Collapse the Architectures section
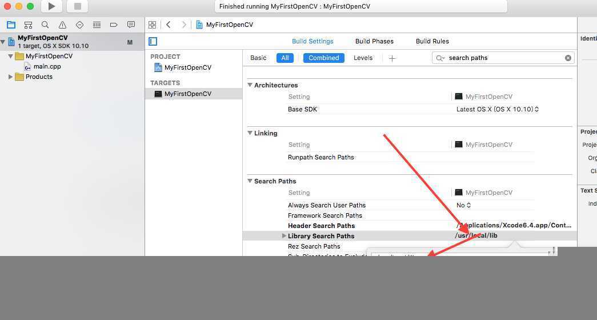Screen dimensions: 597x320 point(250,85)
